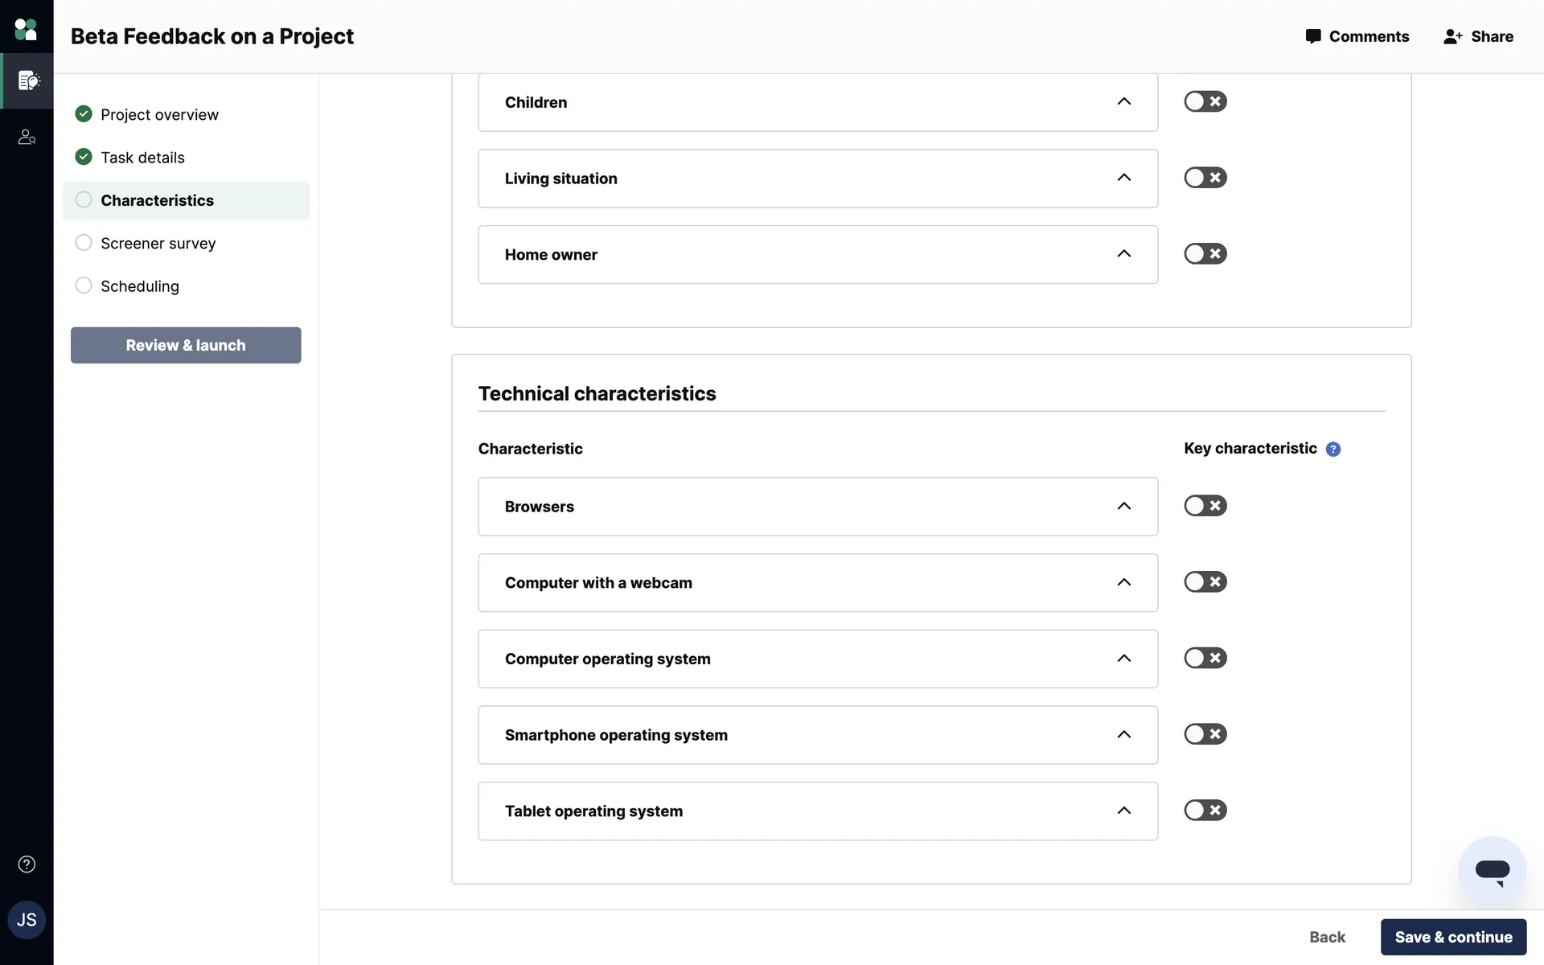Toggle Tablet operating system key characteristic
The height and width of the screenshot is (965, 1544).
1205,811
